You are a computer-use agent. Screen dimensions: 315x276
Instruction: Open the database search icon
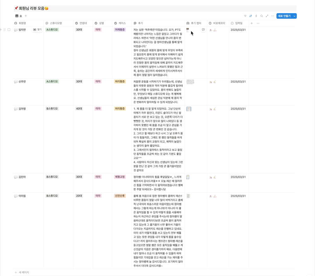coord(261,16)
